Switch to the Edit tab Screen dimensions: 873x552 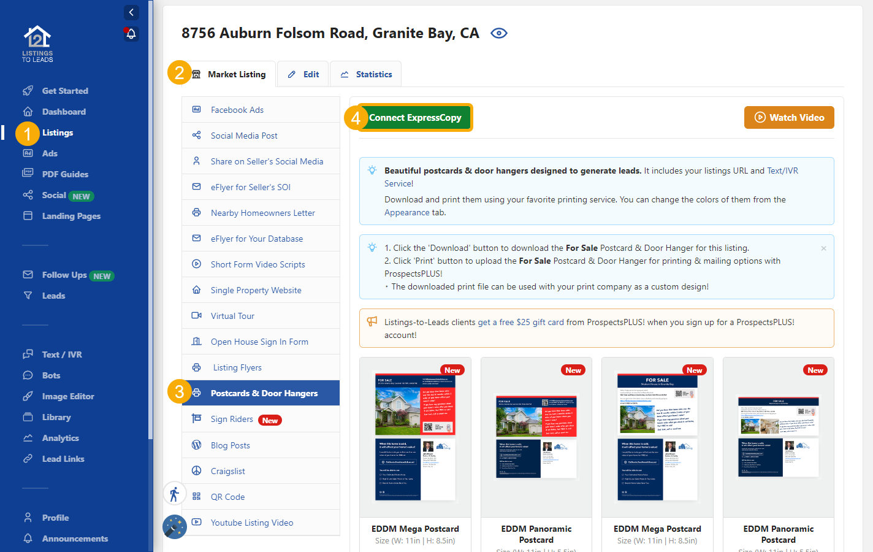click(x=303, y=74)
